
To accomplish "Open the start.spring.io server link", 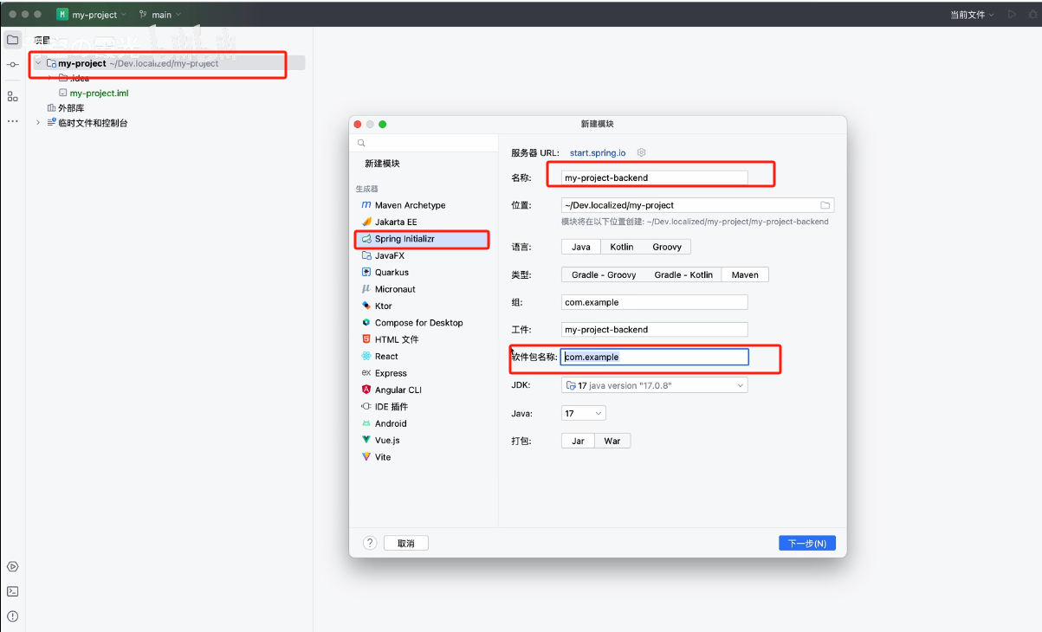I will point(598,152).
